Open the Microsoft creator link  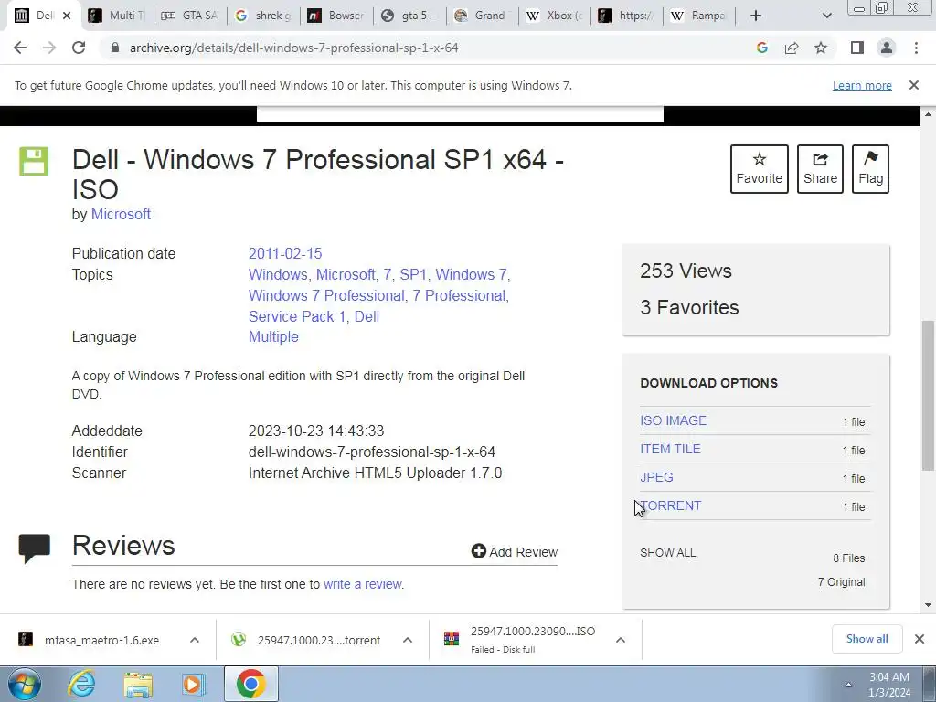(x=121, y=214)
